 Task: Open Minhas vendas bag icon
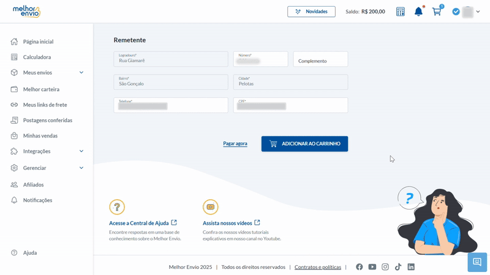(x=14, y=136)
